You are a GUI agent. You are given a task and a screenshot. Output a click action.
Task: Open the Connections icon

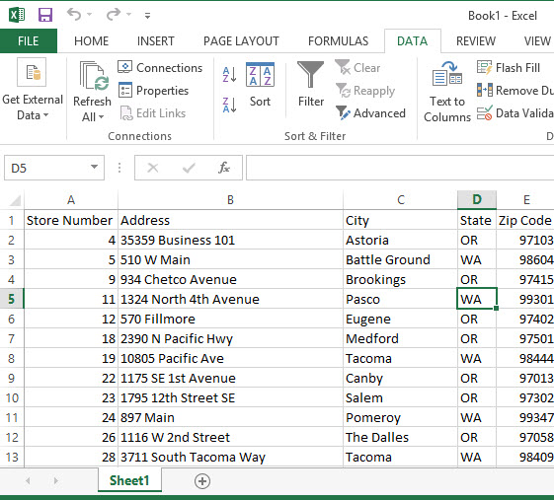pos(124,67)
